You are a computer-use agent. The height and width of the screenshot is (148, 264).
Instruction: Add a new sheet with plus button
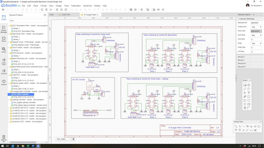pyautogui.click(x=73, y=139)
